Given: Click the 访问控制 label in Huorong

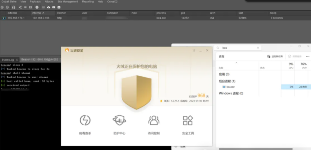Looking at the screenshot, I should [154, 133].
